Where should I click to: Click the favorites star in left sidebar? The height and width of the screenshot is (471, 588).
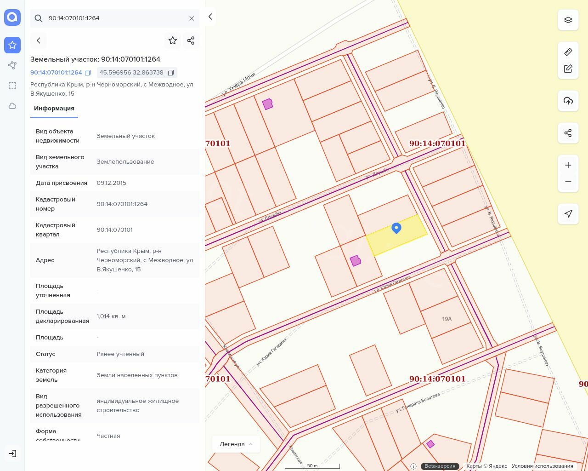click(12, 45)
